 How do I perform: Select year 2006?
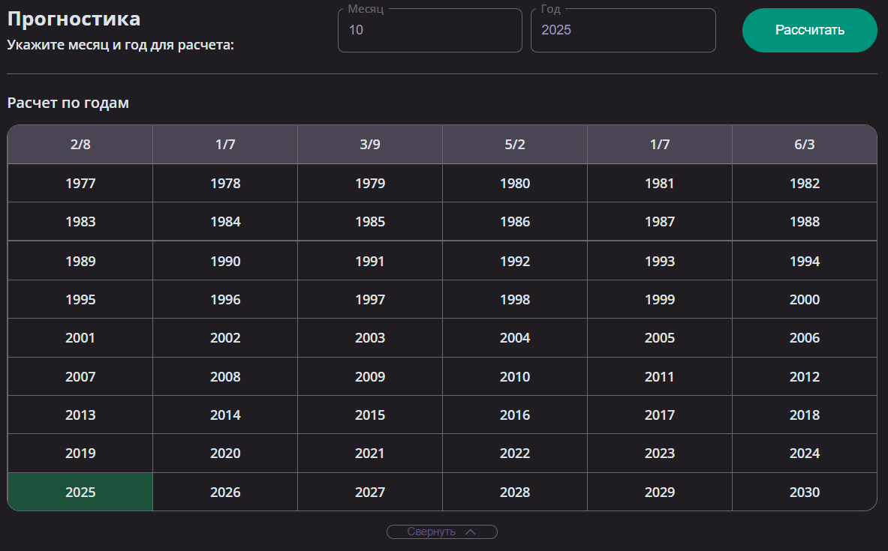(805, 338)
